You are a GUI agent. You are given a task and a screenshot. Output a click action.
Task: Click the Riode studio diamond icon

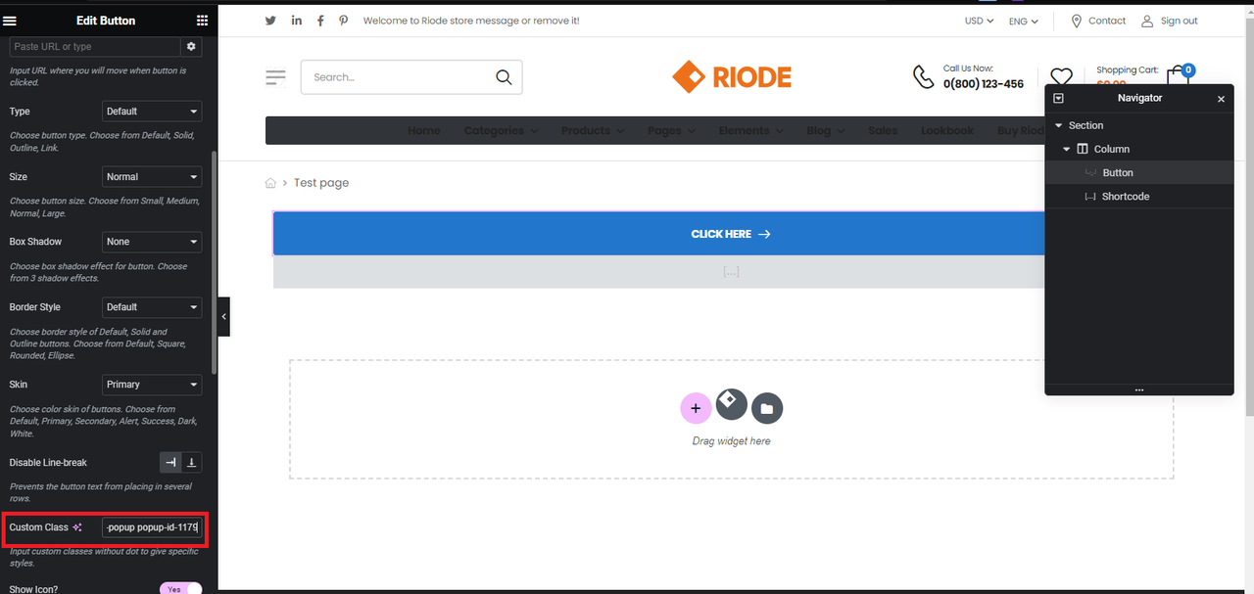click(731, 403)
